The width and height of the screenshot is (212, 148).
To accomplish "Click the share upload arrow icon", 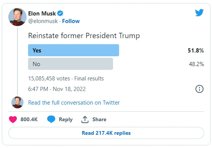I will pyautogui.click(x=85, y=119).
